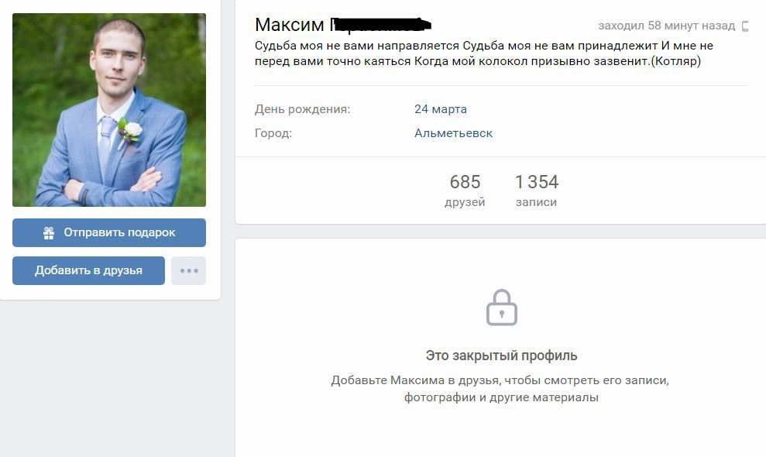Viewport: 766px width, 457px height.
Task: Click the word записи under 1 354
Action: click(537, 202)
